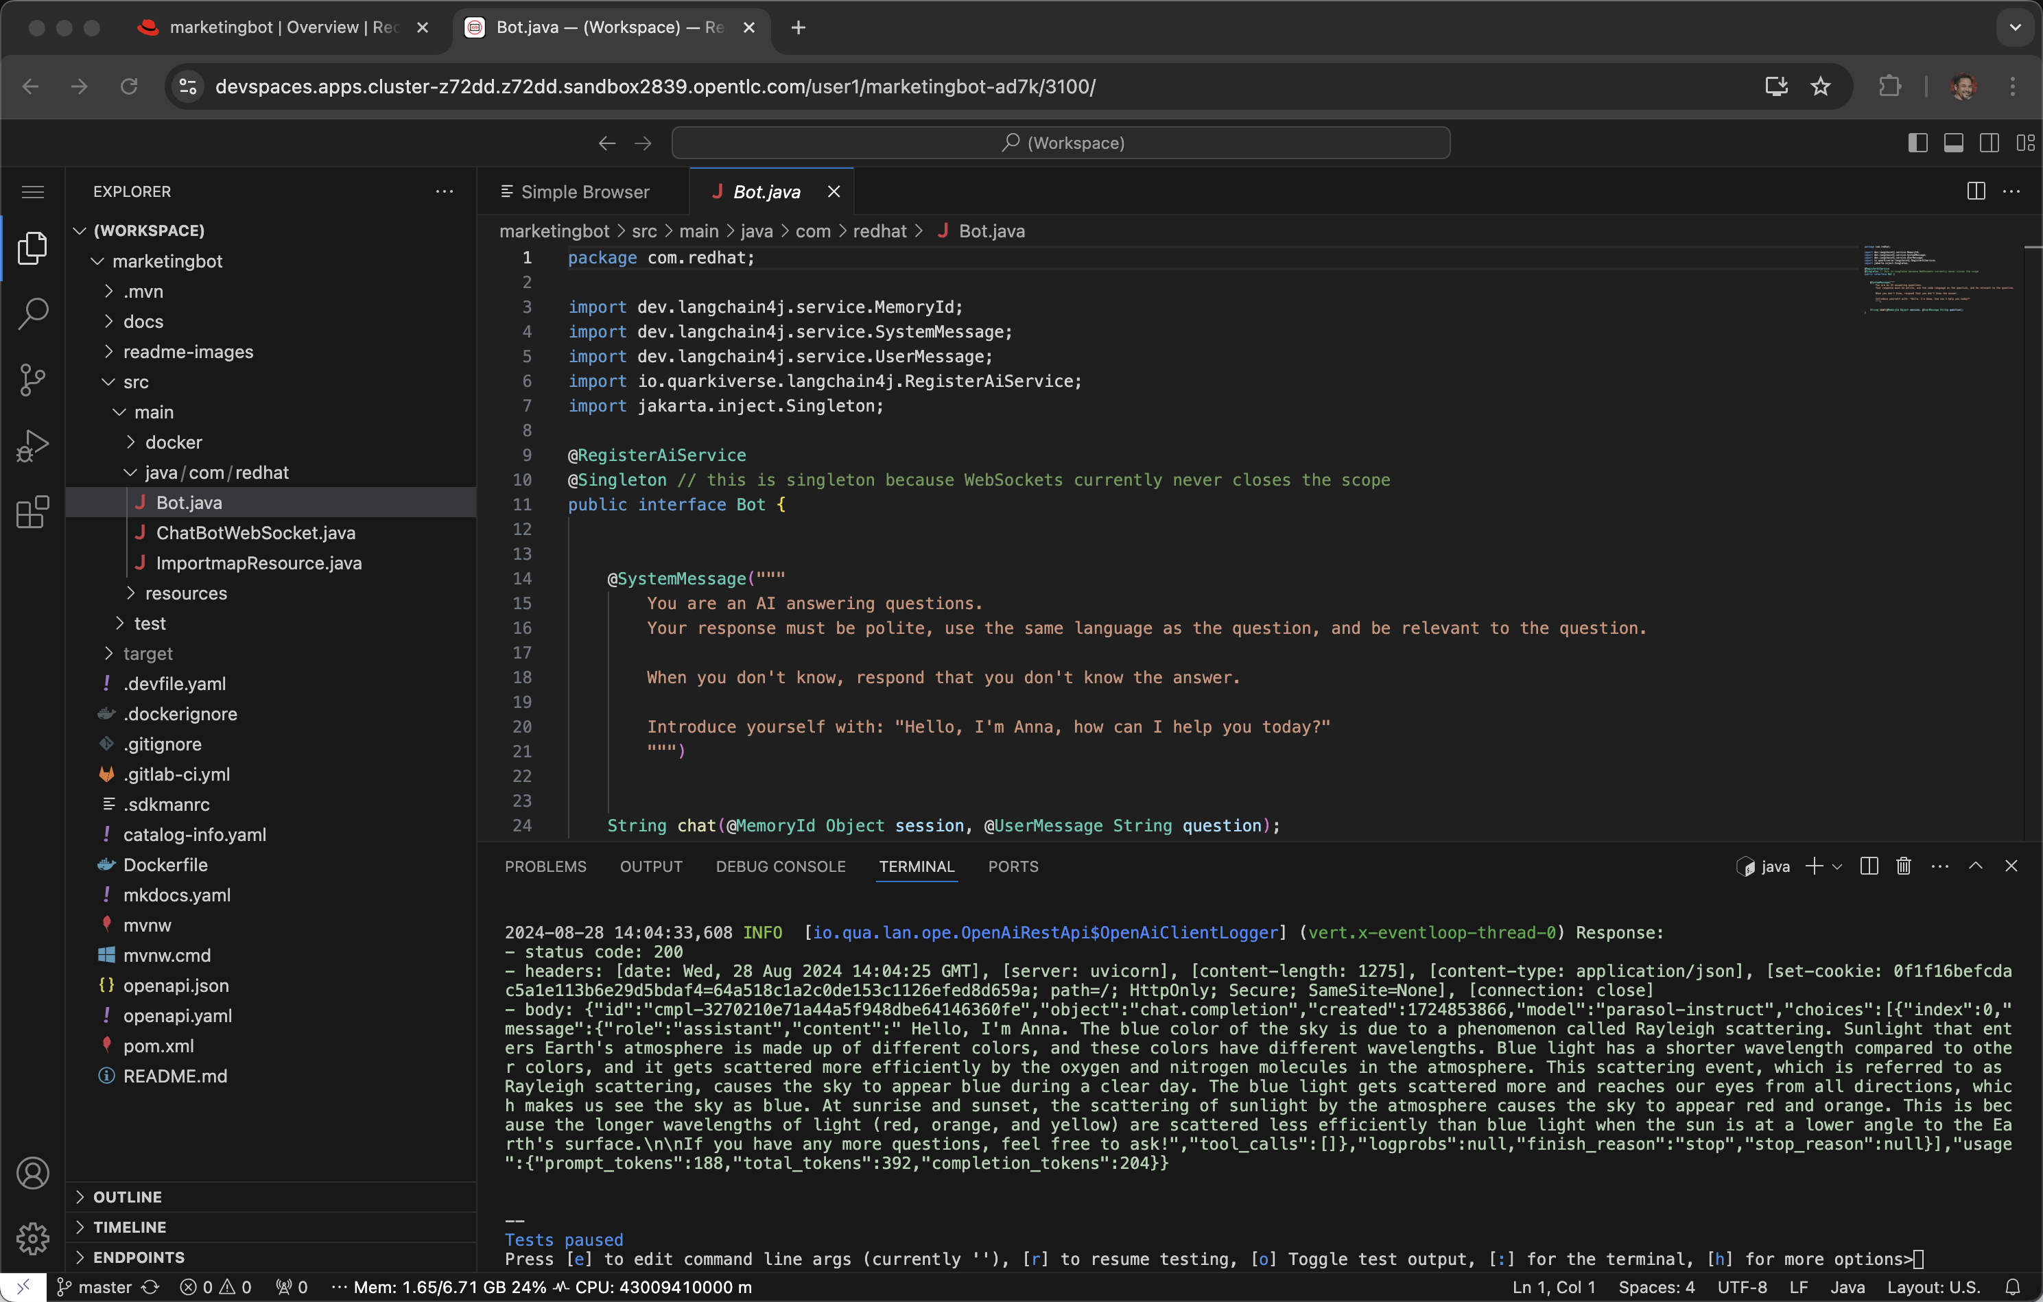Toggle the primary side bar visibility
Image resolution: width=2043 pixels, height=1302 pixels.
[x=1917, y=143]
